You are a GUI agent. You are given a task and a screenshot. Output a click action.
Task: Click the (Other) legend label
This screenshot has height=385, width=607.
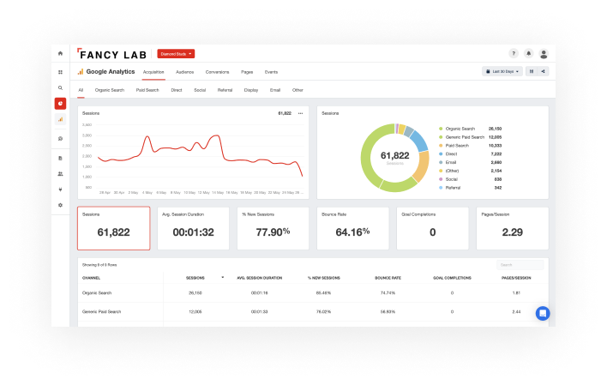click(452, 171)
